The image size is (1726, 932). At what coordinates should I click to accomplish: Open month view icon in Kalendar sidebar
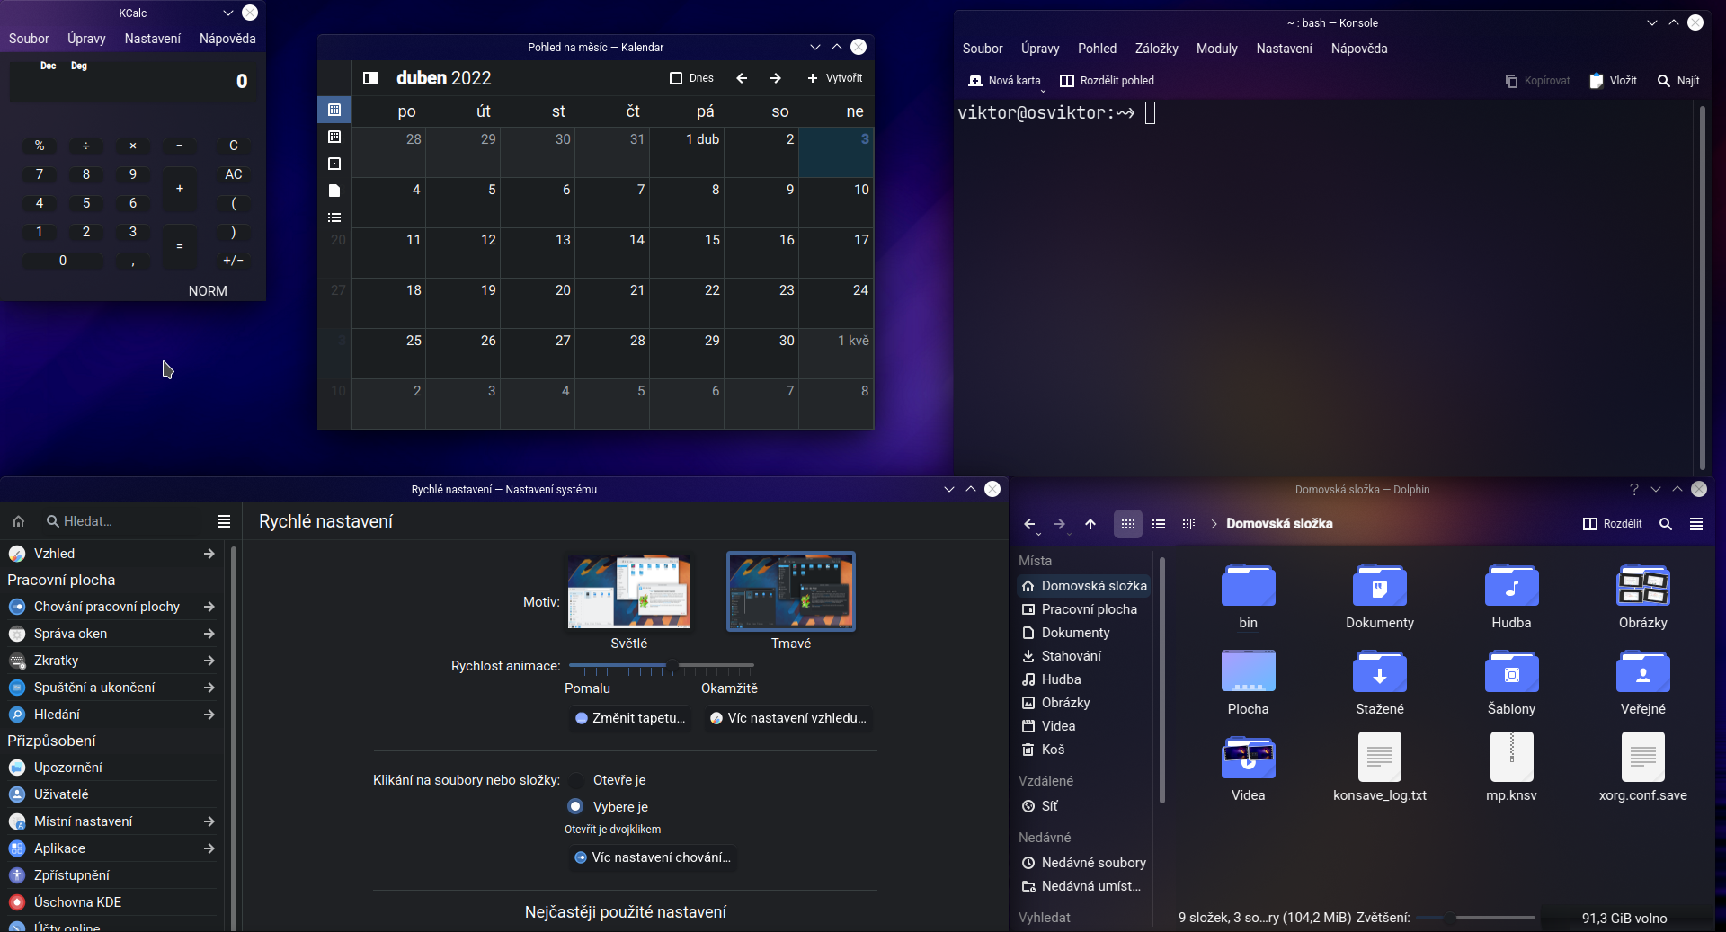coord(334,110)
